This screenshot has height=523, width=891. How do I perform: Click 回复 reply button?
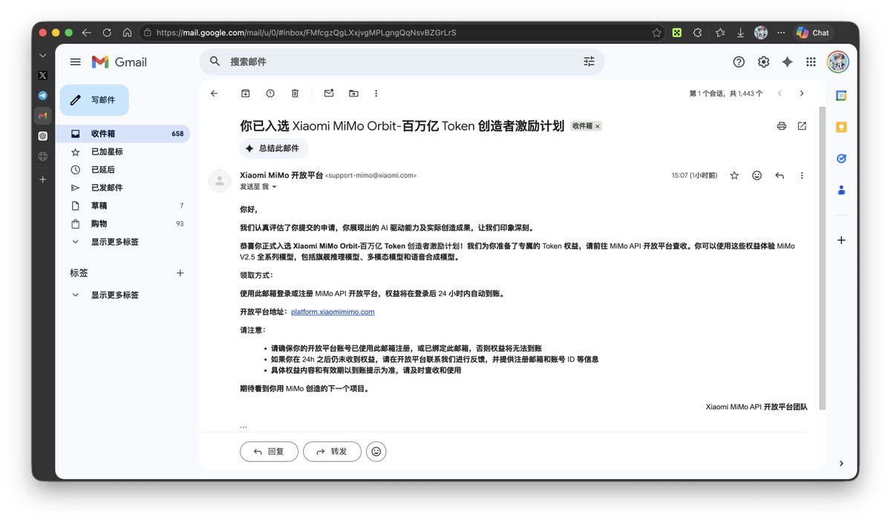(x=269, y=451)
